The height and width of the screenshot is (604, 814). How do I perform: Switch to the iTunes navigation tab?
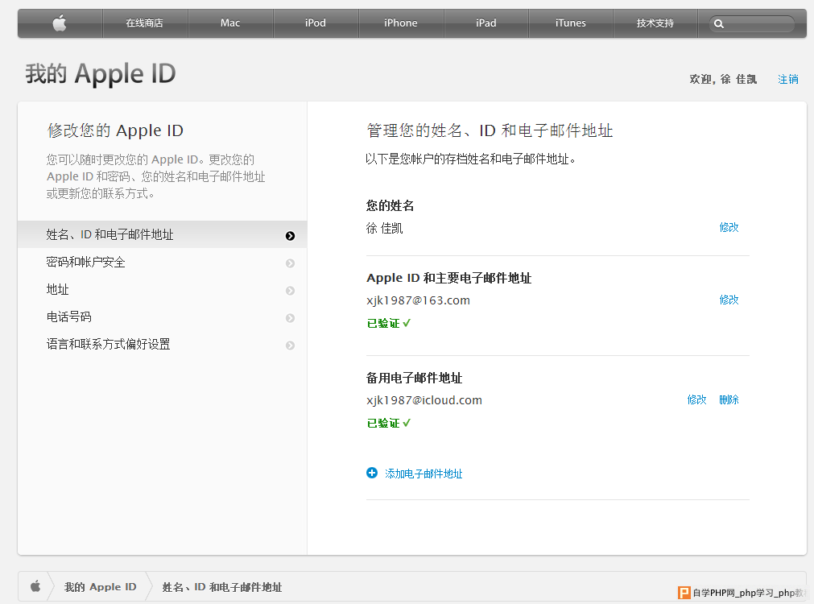(571, 23)
